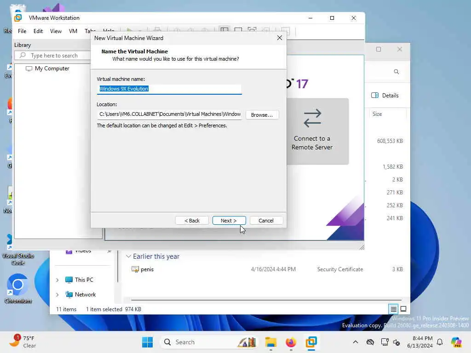
Task: Select the 241 KB size entry
Action: pos(395,218)
